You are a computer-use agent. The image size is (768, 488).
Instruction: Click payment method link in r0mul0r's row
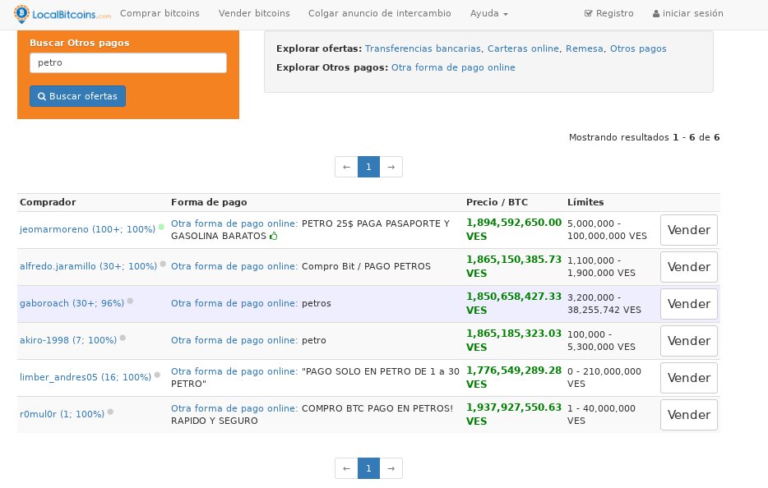tap(234, 408)
